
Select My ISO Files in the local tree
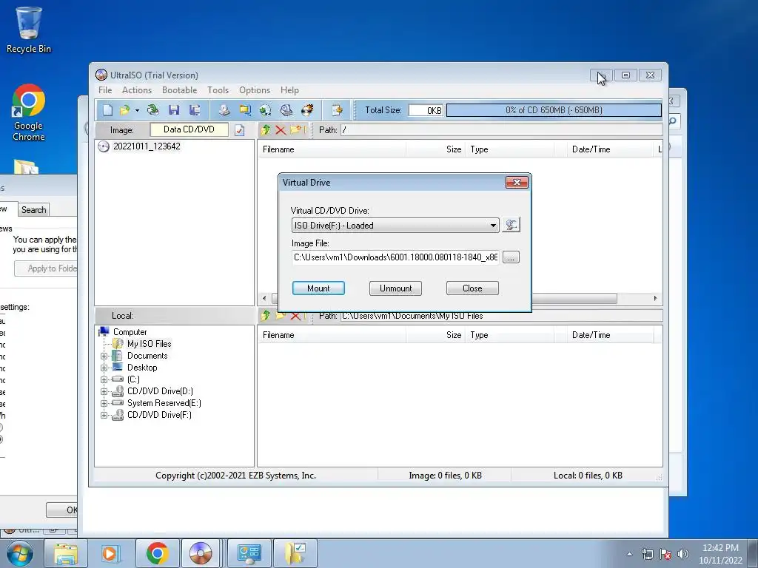coord(149,344)
